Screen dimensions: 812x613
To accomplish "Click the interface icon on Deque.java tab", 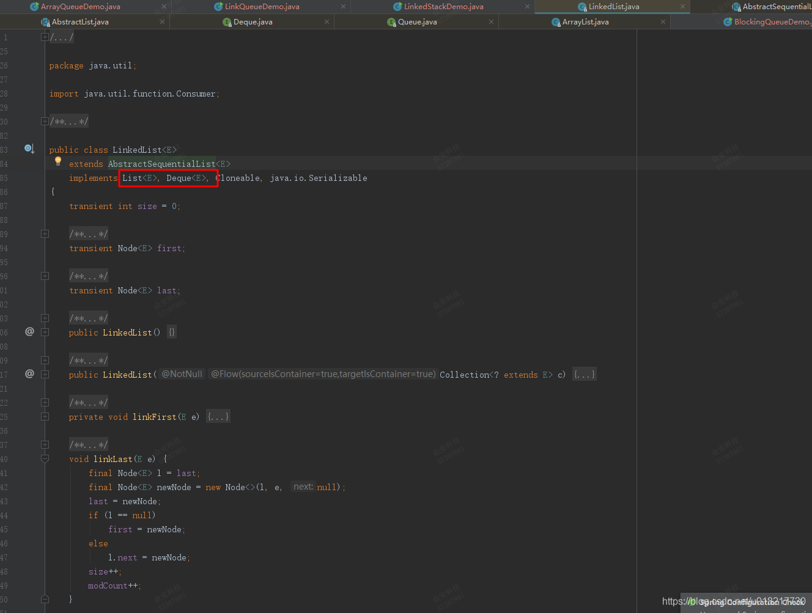I will pos(227,22).
